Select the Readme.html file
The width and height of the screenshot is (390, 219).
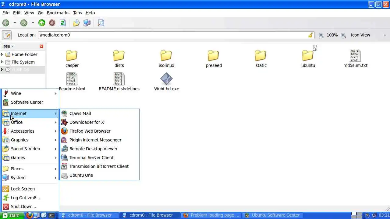pos(72,82)
